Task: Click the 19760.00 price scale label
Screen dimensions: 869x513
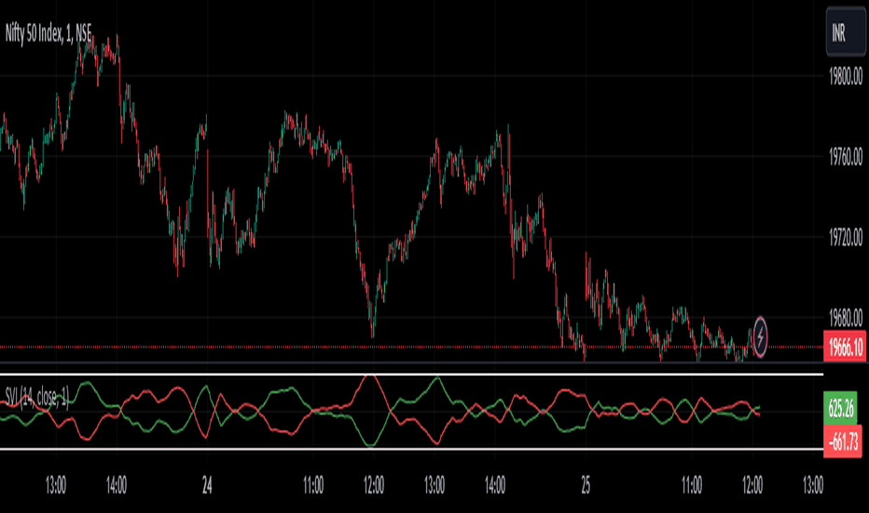Action: (x=845, y=157)
